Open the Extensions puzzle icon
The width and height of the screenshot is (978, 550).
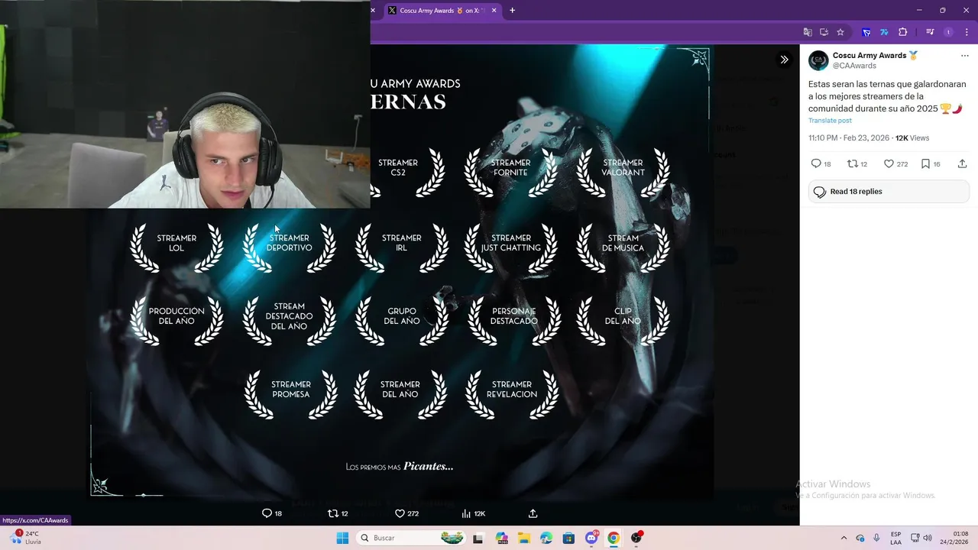point(902,32)
